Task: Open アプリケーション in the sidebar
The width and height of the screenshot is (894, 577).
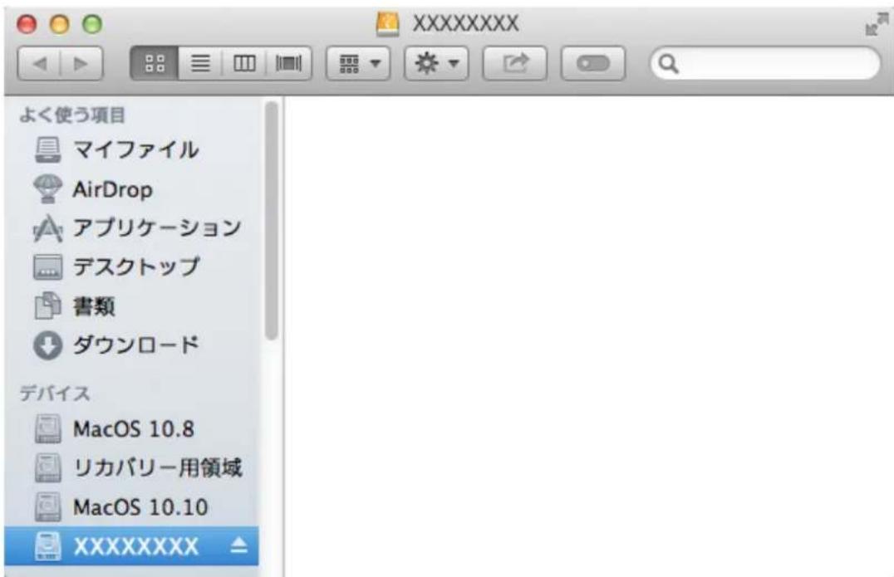Action: 131,227
